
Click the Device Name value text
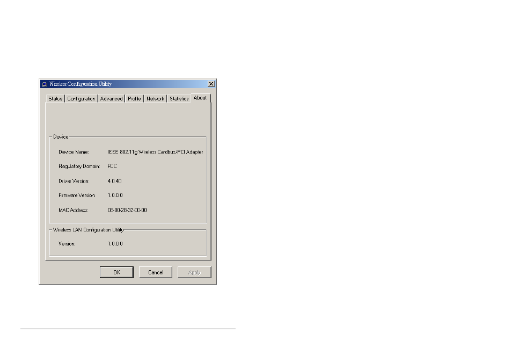click(x=155, y=151)
